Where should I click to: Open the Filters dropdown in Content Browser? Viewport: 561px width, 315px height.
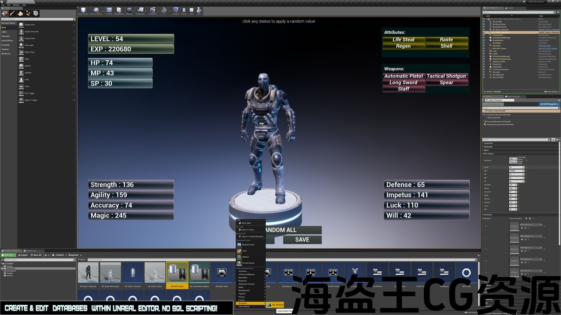pos(82,259)
